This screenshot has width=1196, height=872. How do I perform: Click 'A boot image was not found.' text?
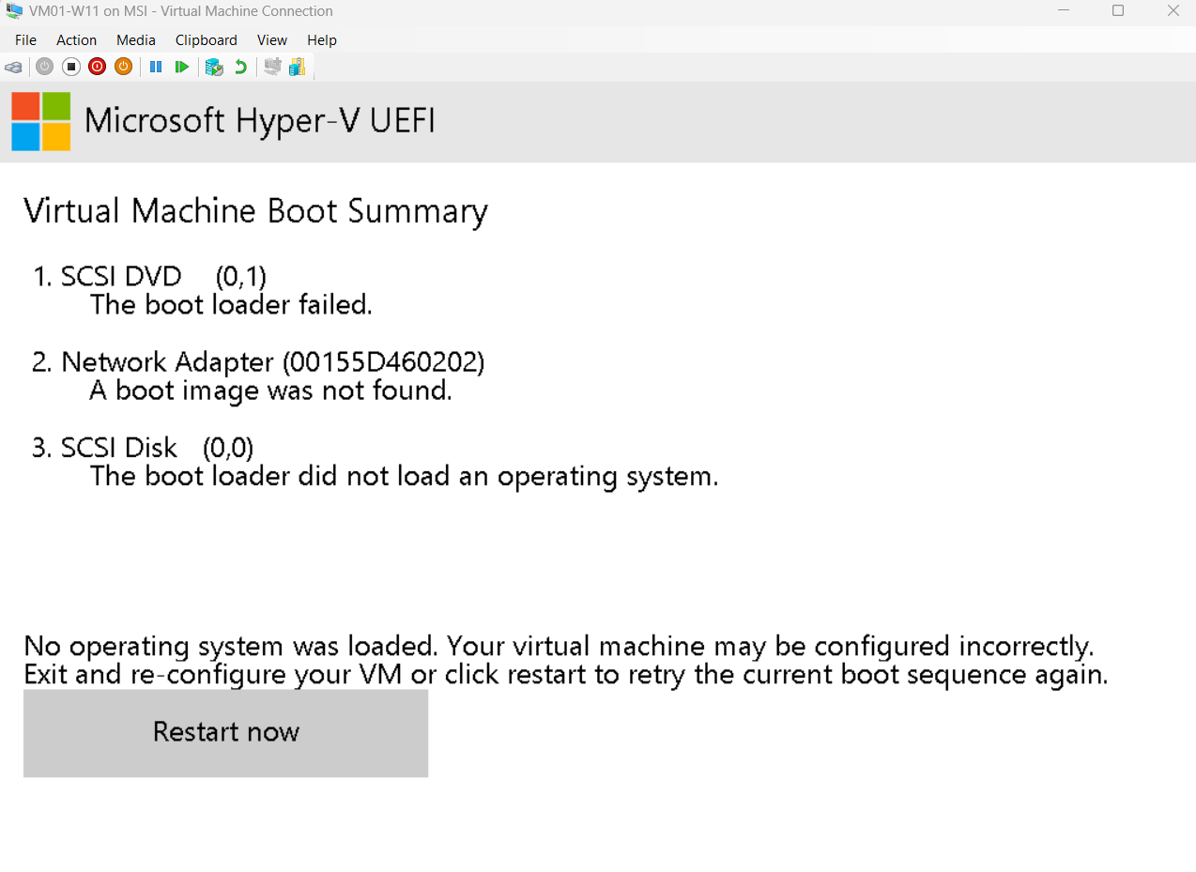(271, 390)
